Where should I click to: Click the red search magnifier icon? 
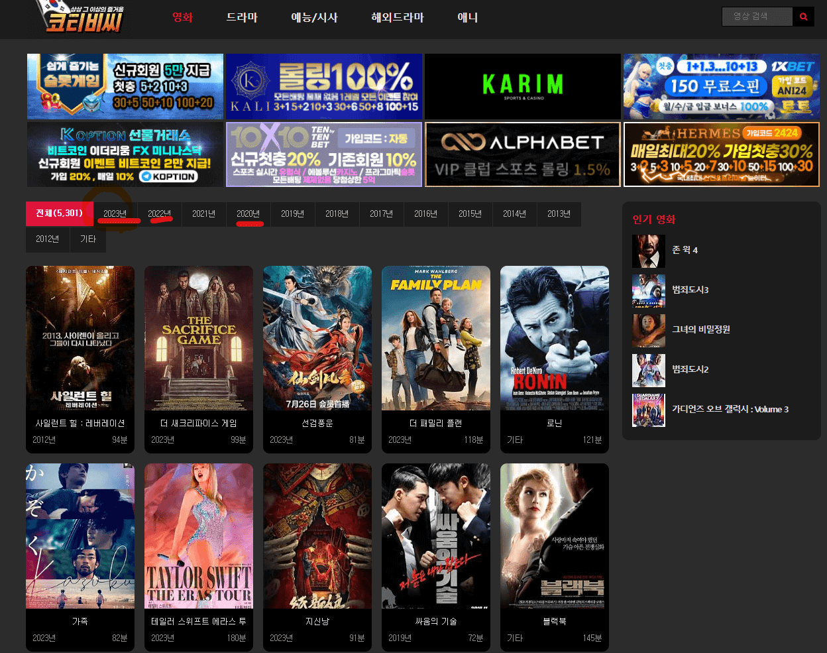coord(803,17)
